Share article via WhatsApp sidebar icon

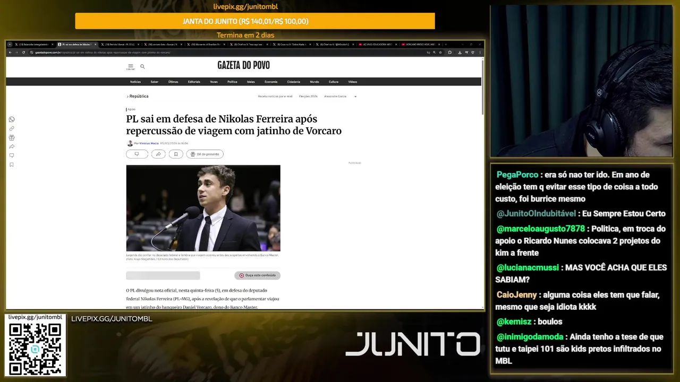(x=12, y=119)
